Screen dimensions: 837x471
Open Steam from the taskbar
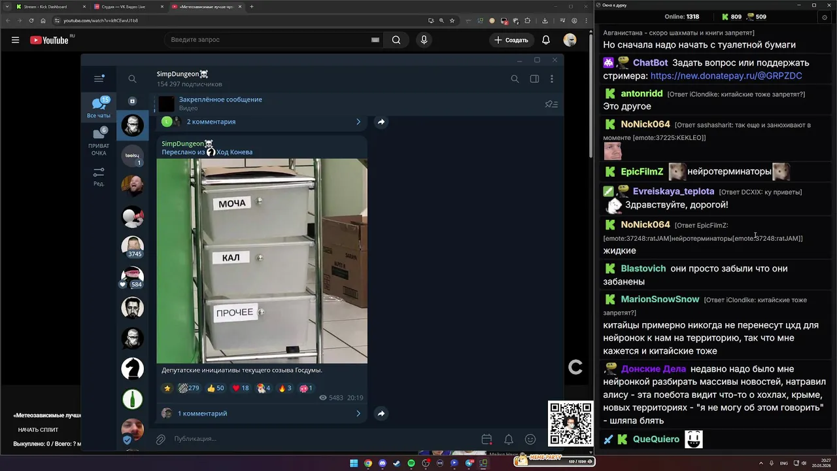[x=397, y=463]
